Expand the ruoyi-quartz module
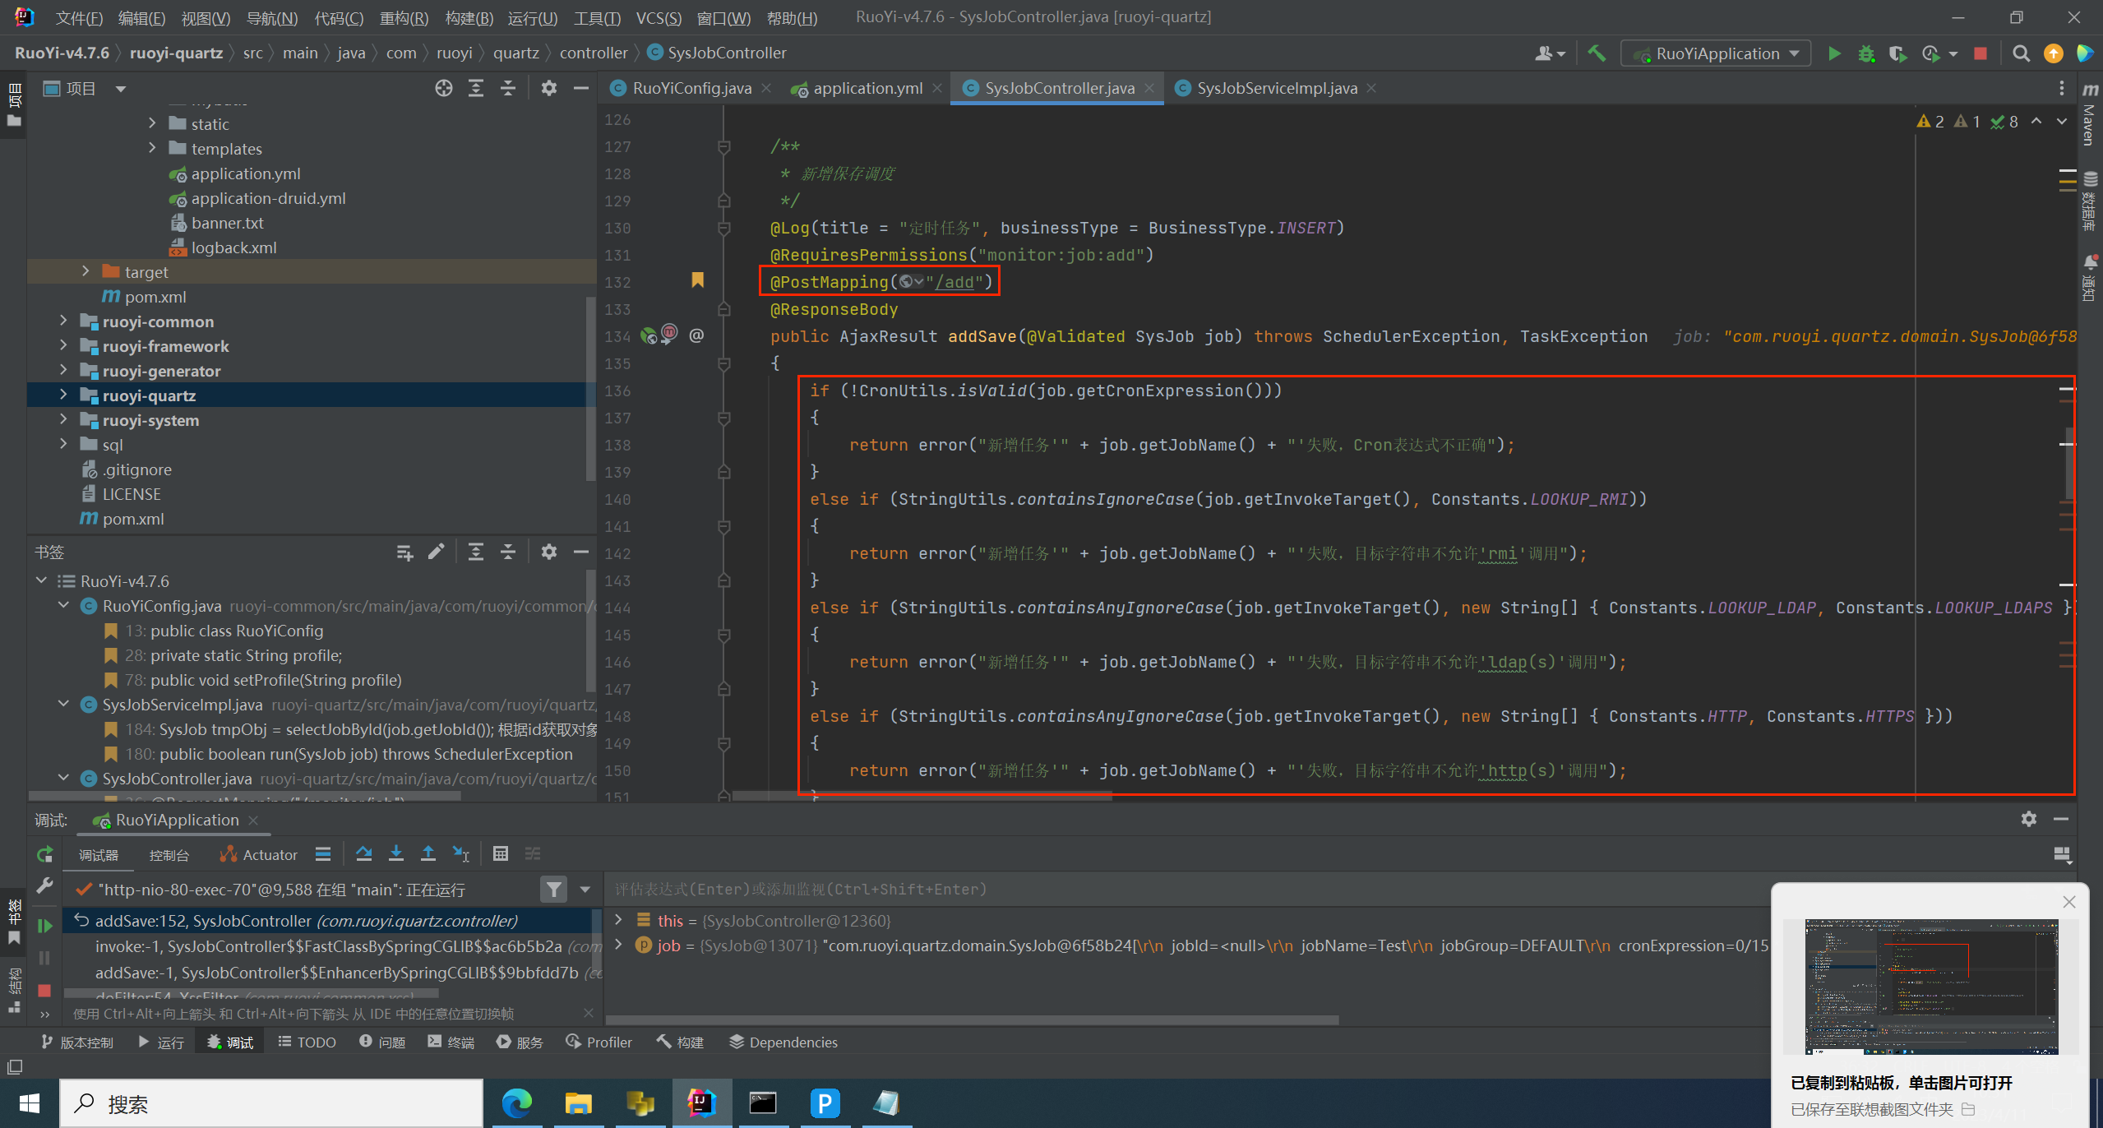The image size is (2103, 1128). tap(63, 395)
